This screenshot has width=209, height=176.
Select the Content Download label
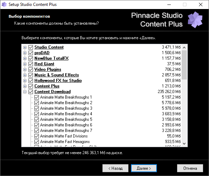(x=52, y=92)
